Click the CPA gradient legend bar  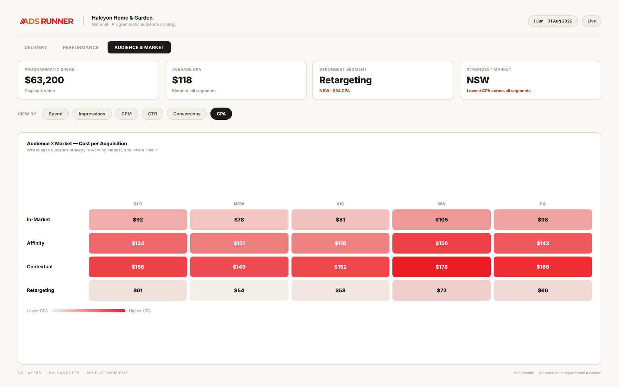(x=88, y=311)
